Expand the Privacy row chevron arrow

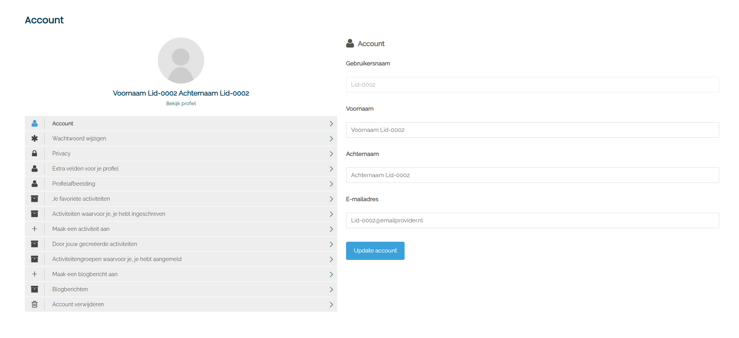(x=331, y=154)
